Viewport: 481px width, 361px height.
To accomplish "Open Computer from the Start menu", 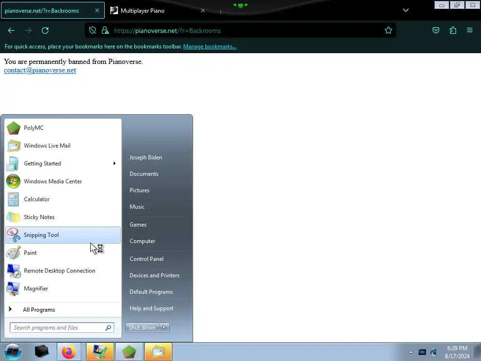I will click(142, 241).
